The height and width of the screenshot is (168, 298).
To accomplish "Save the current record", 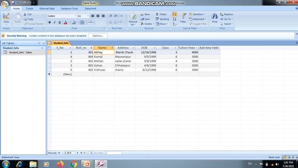I will [x=145, y=19].
